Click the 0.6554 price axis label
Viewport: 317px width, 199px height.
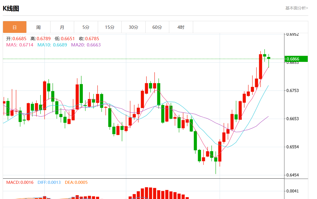point(293,147)
